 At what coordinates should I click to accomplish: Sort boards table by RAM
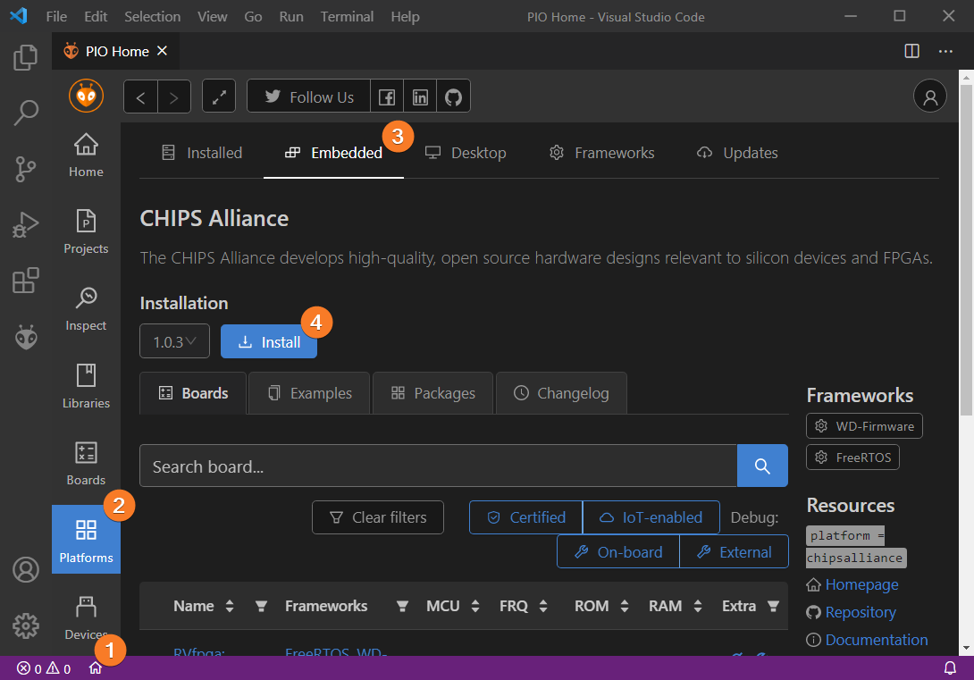698,606
